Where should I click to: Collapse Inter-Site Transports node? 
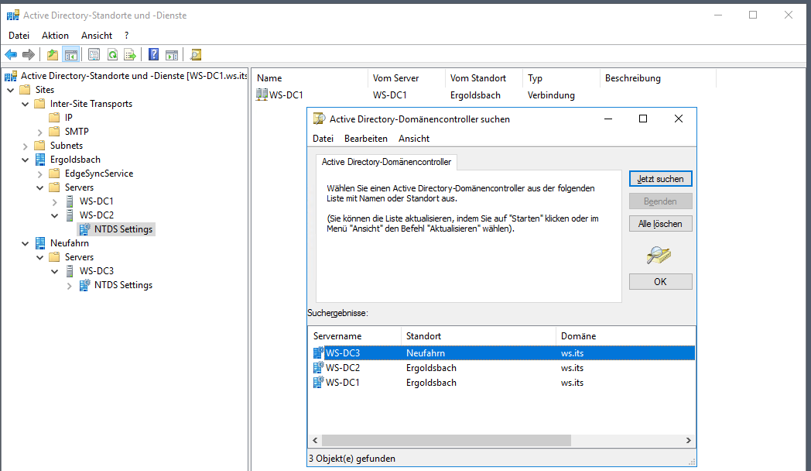coord(25,104)
